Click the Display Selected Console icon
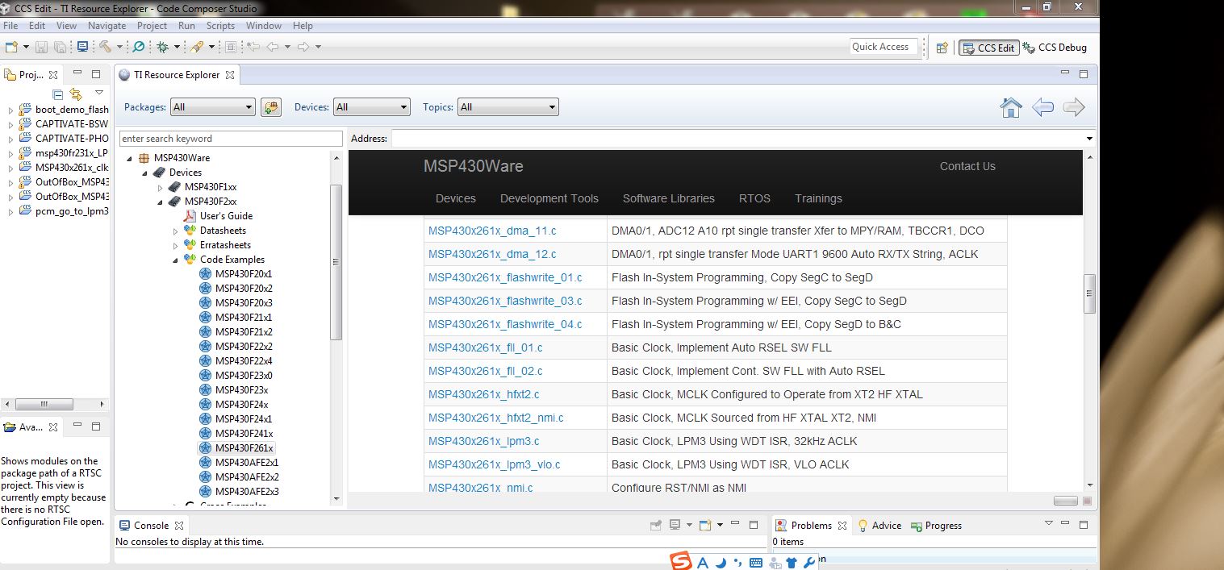Screen dimensions: 1224x570 pyautogui.click(x=675, y=525)
